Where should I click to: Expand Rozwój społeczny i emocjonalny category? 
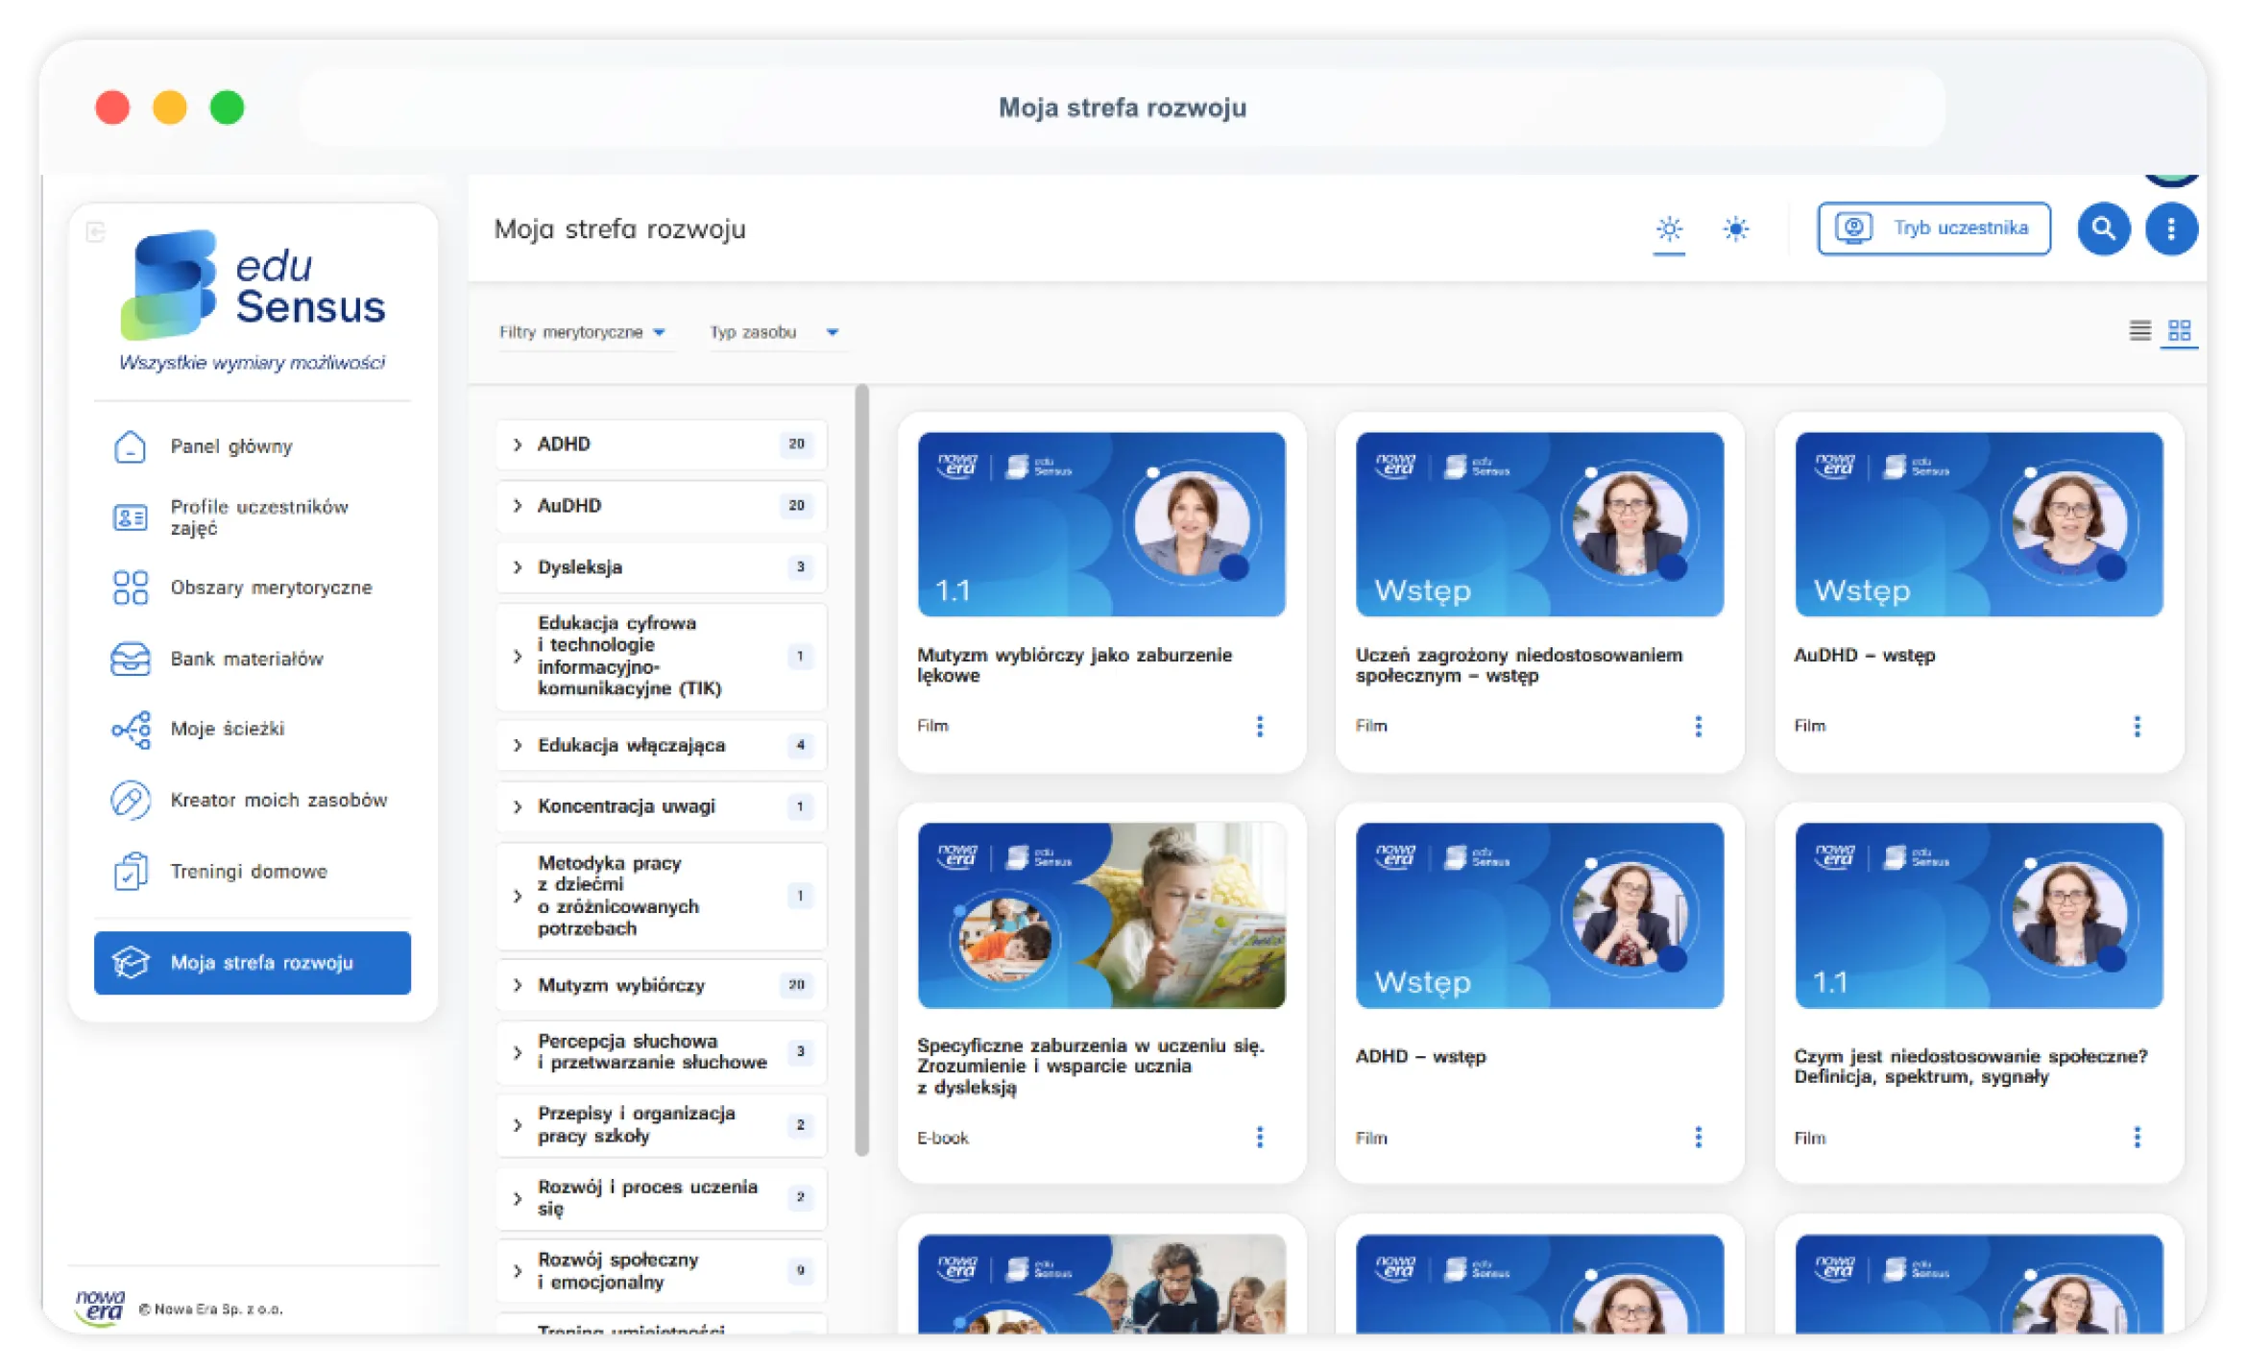click(661, 1271)
